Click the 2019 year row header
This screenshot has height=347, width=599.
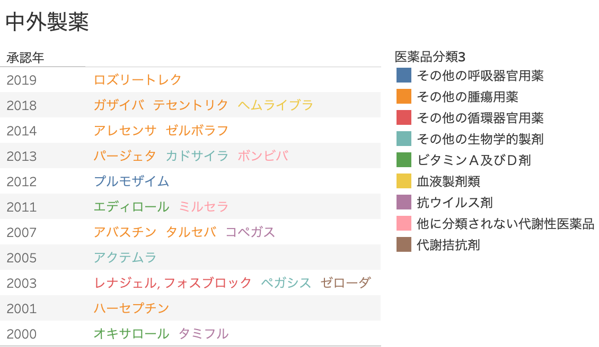(21, 80)
